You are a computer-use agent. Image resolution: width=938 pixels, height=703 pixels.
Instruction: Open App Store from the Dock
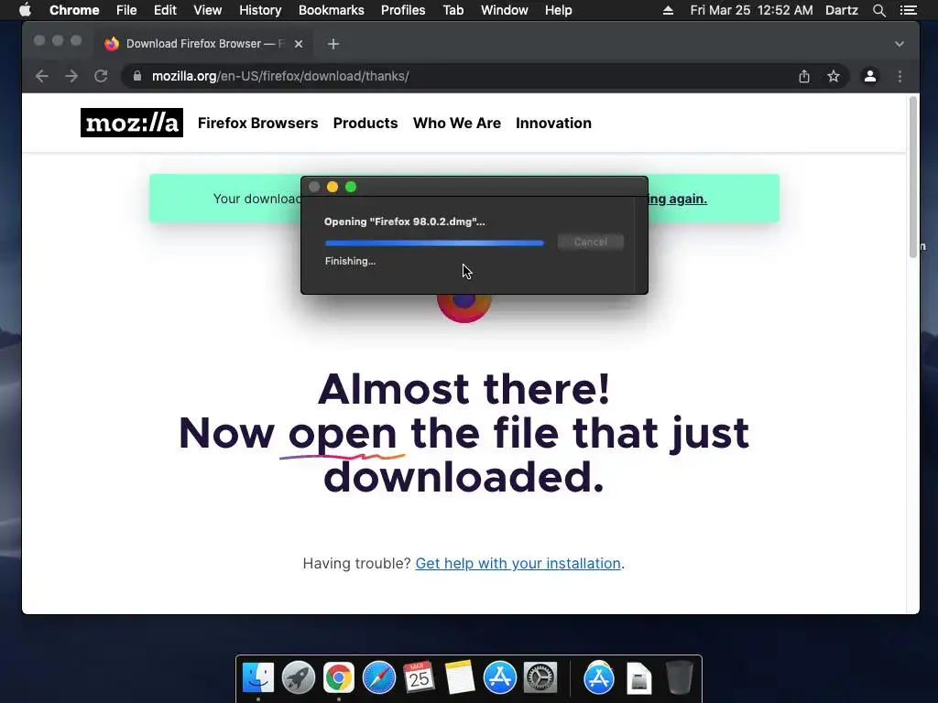click(x=500, y=678)
